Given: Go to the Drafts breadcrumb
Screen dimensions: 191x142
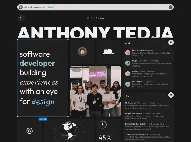Looking at the screenshot, I should coord(90,18).
